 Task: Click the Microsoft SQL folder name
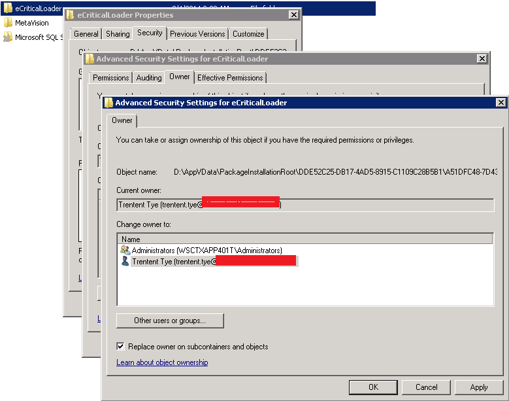(39, 37)
